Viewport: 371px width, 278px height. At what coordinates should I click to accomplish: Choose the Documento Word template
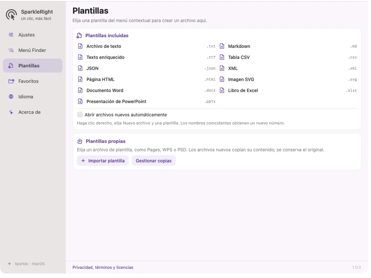coord(147,91)
